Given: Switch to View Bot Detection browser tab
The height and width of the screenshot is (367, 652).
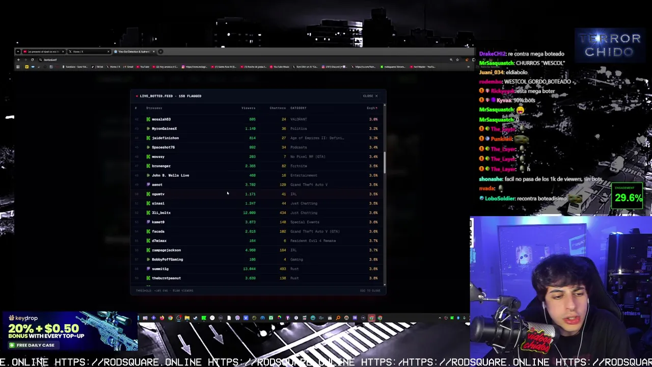Looking at the screenshot, I should [134, 51].
